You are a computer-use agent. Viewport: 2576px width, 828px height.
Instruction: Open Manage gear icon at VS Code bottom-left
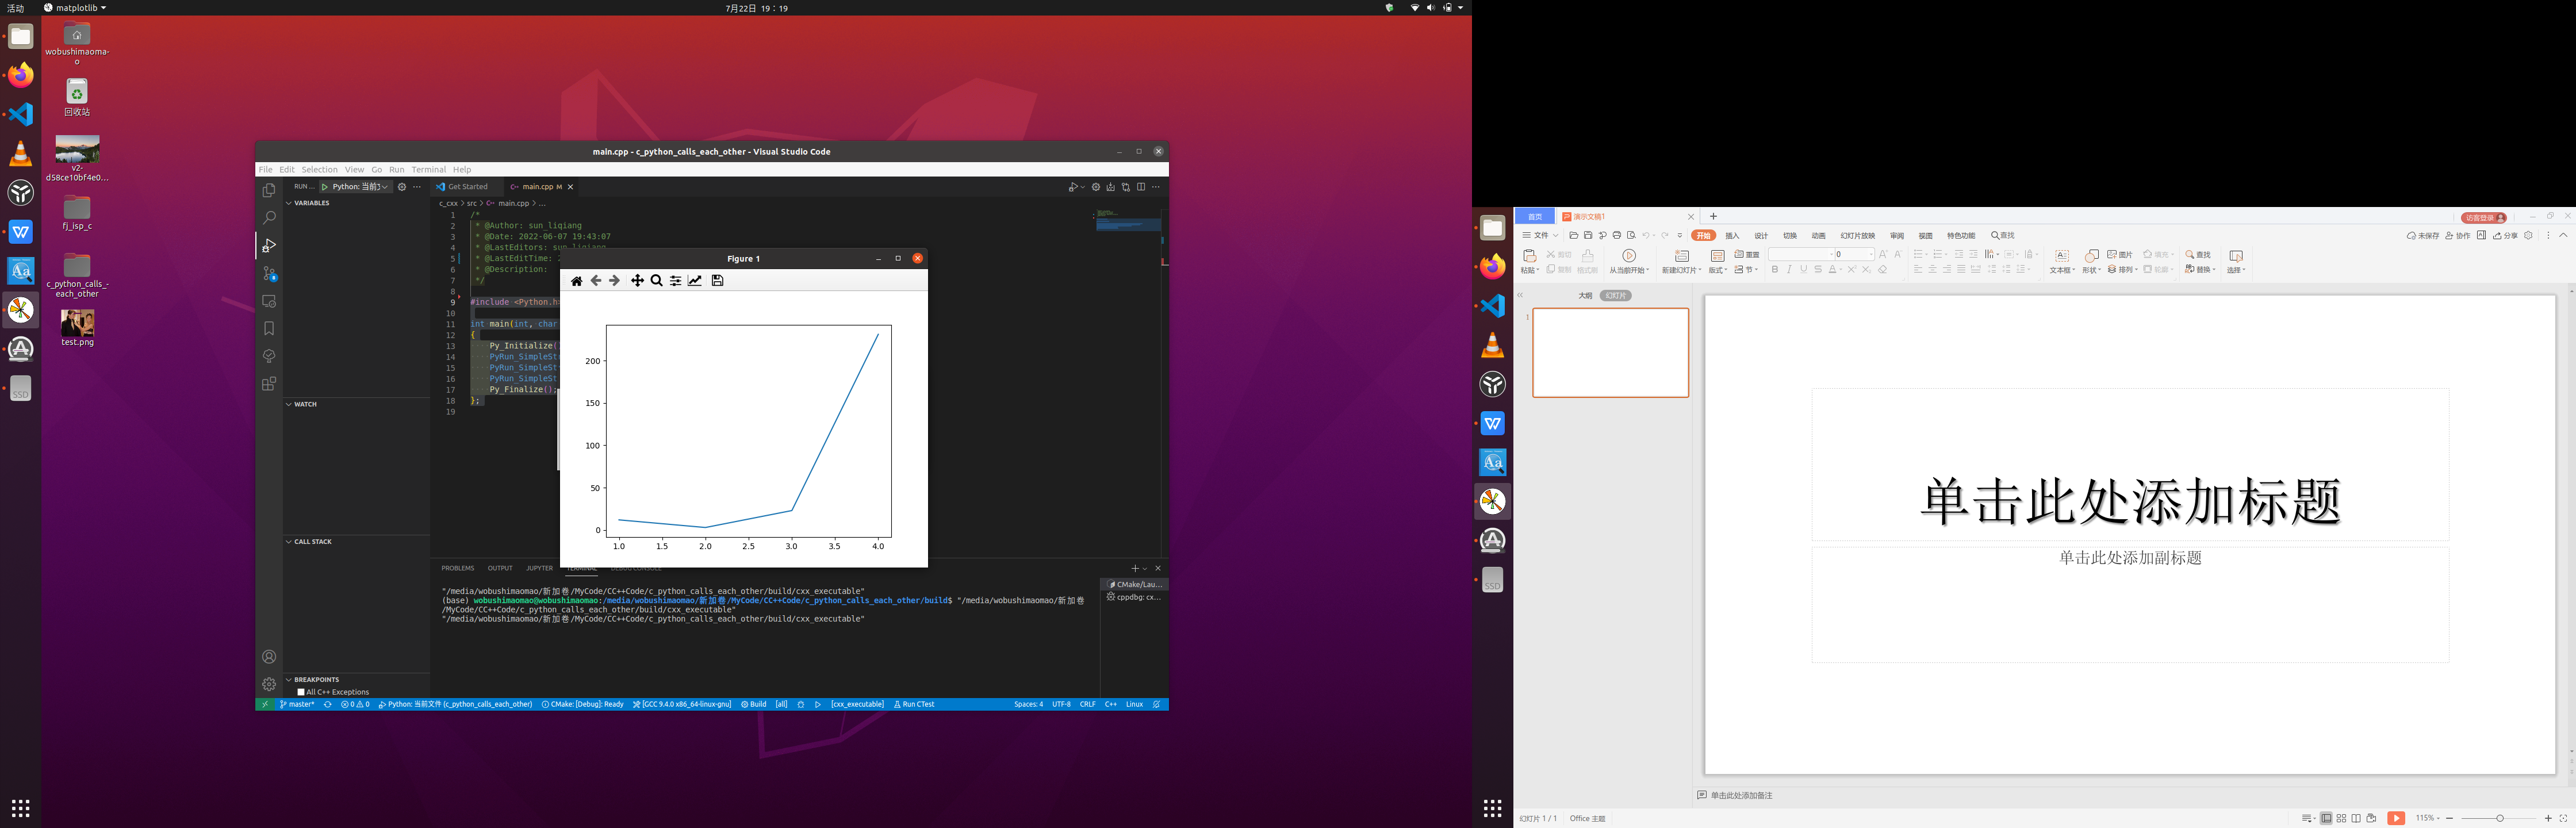click(269, 684)
